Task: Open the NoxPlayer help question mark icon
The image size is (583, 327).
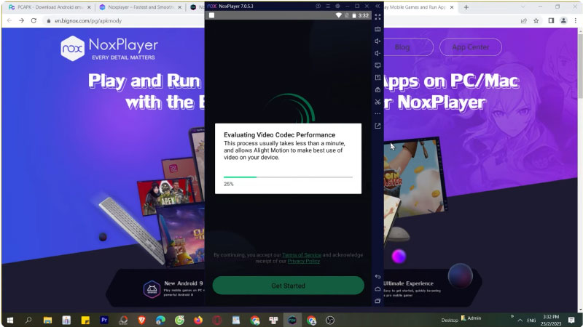Action: 318,6
